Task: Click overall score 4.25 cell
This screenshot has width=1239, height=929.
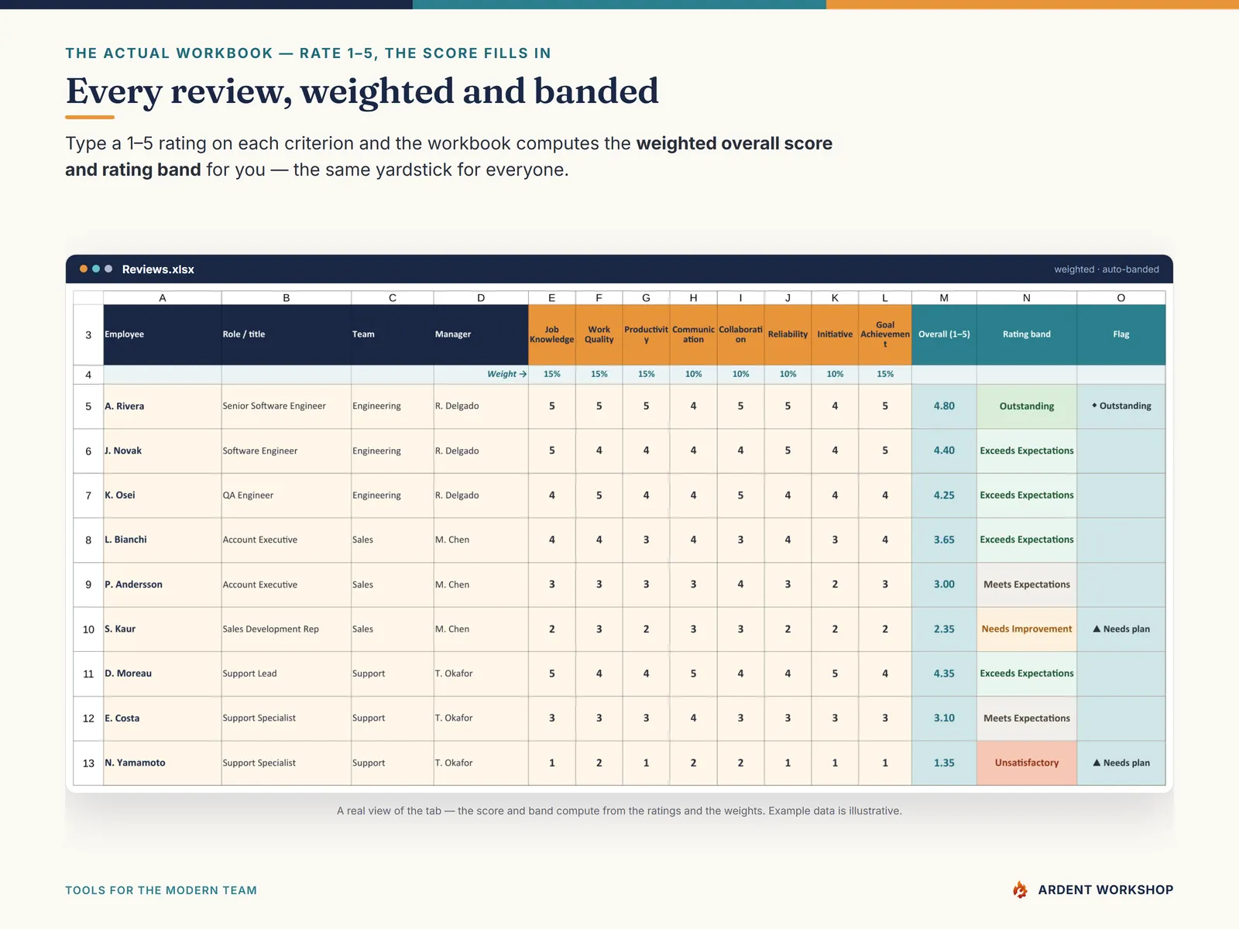Action: 944,495
